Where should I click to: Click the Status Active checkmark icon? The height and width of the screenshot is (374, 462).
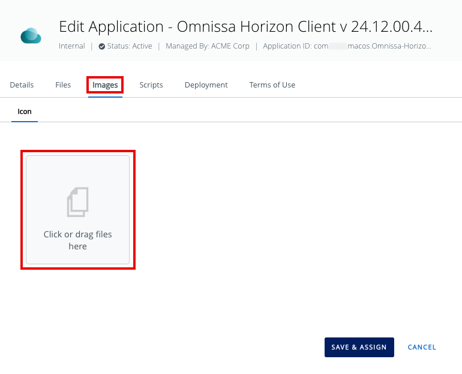click(101, 46)
